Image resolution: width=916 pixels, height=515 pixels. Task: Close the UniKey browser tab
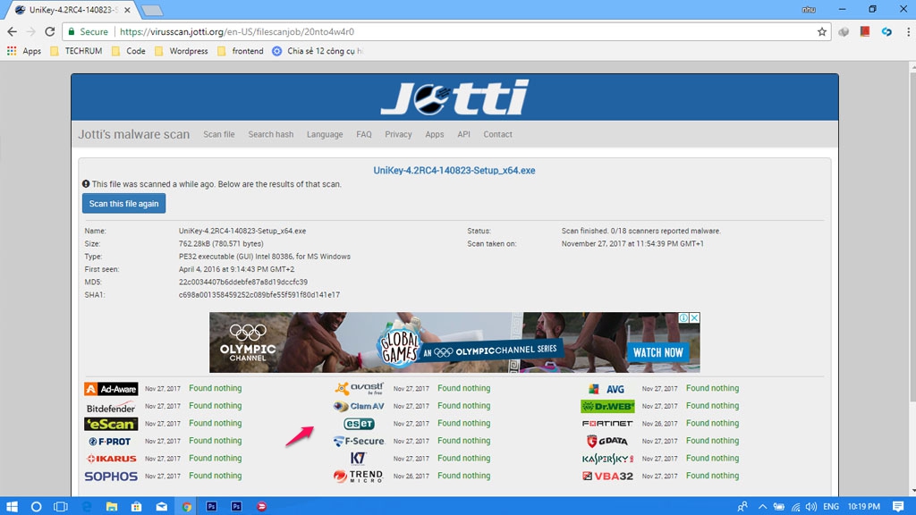127,10
